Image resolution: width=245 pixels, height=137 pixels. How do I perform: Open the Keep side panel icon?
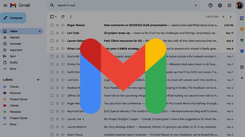coord(242,29)
